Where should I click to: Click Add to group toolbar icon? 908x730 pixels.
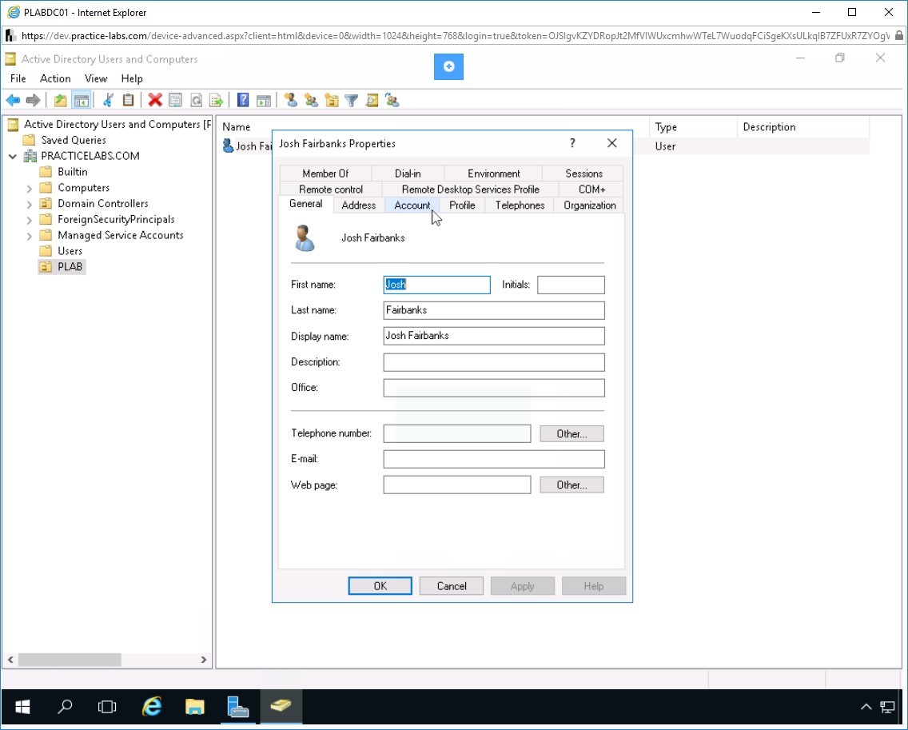coord(392,100)
